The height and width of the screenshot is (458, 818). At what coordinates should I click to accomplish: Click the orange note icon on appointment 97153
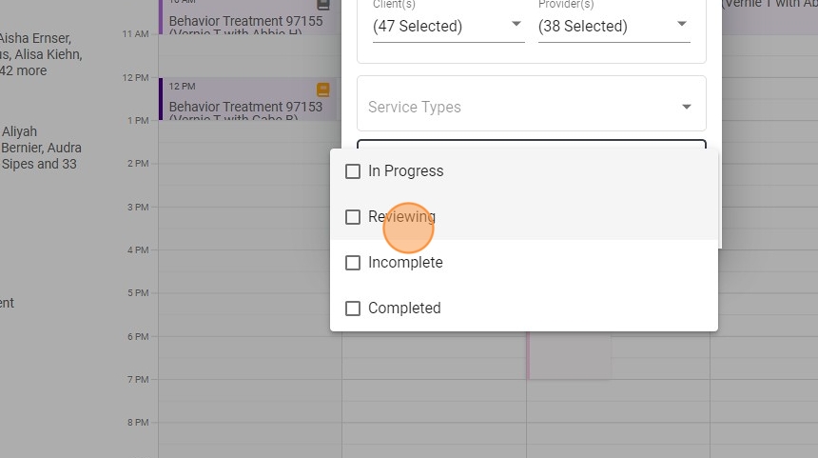click(323, 90)
